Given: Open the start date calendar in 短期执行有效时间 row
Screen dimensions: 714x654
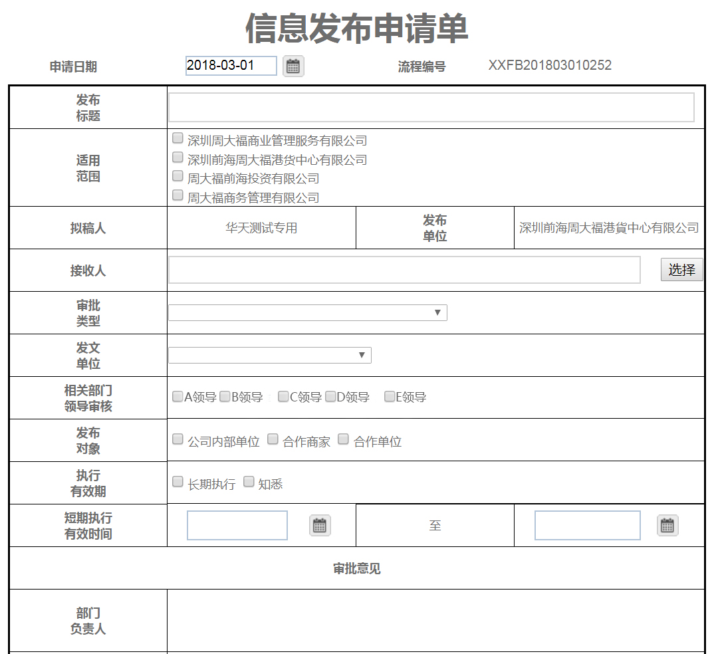Looking at the screenshot, I should coord(319,525).
